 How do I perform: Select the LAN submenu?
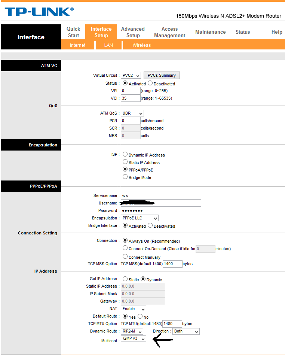point(108,45)
